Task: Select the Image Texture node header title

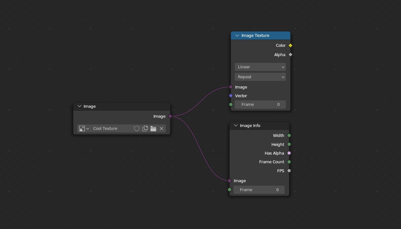Action: click(x=255, y=36)
